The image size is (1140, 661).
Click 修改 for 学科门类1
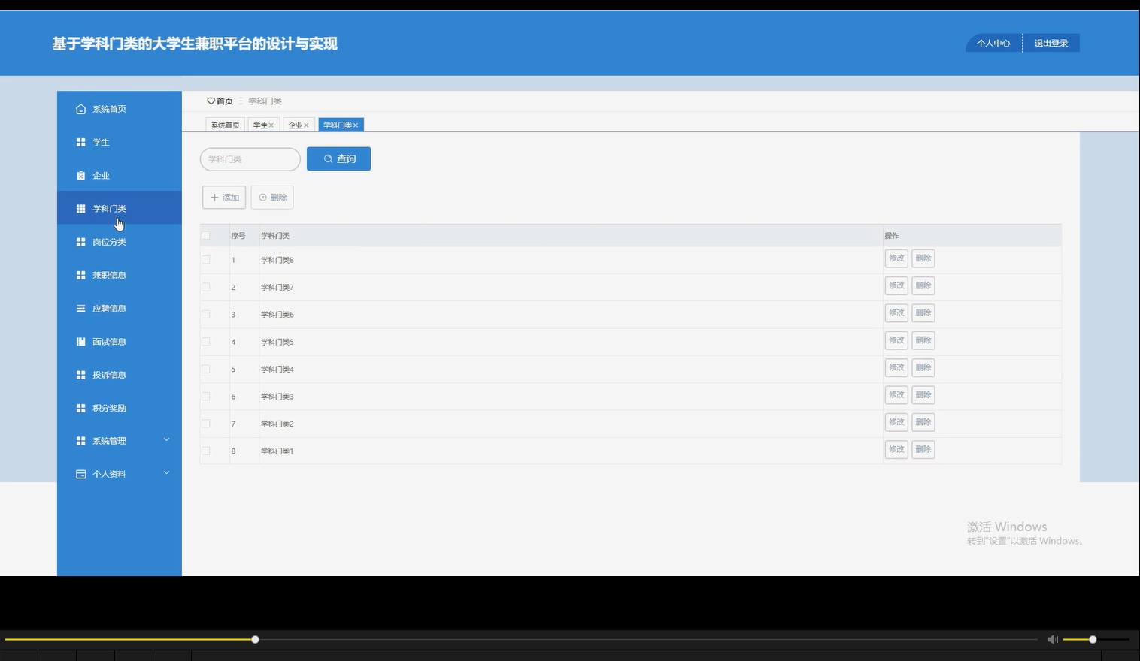(x=896, y=449)
